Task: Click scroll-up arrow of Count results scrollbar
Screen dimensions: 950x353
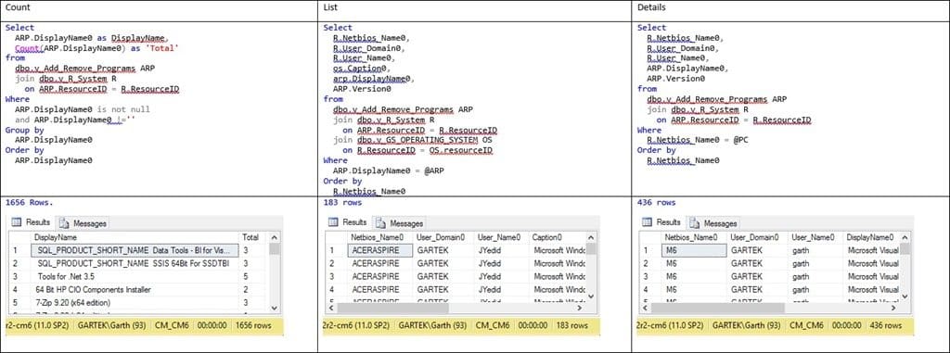Action: [x=275, y=238]
